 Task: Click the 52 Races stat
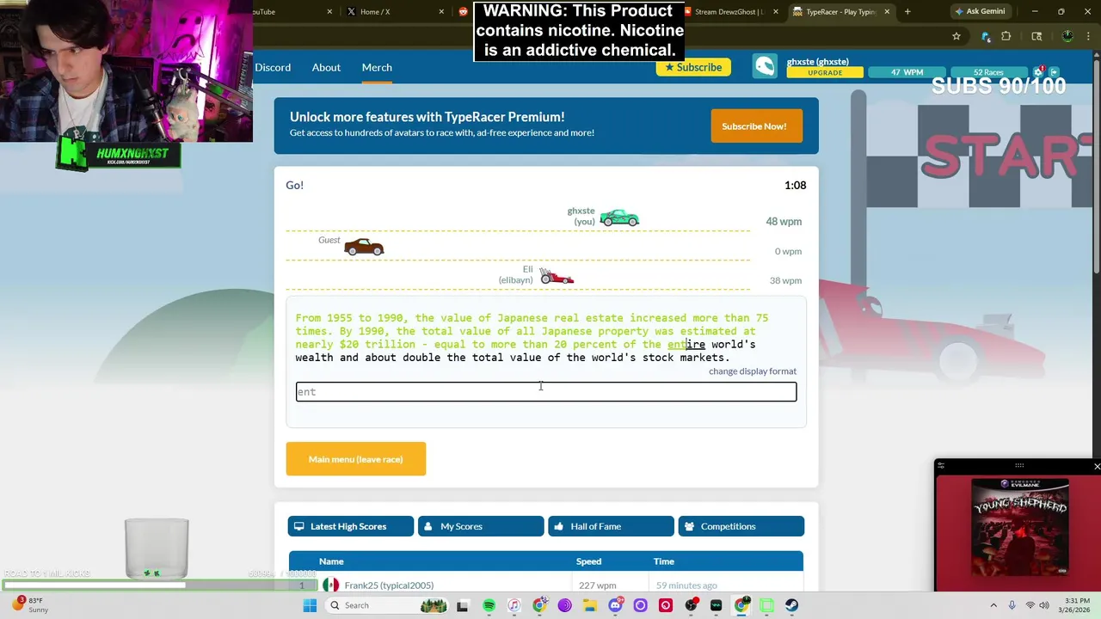[988, 72]
